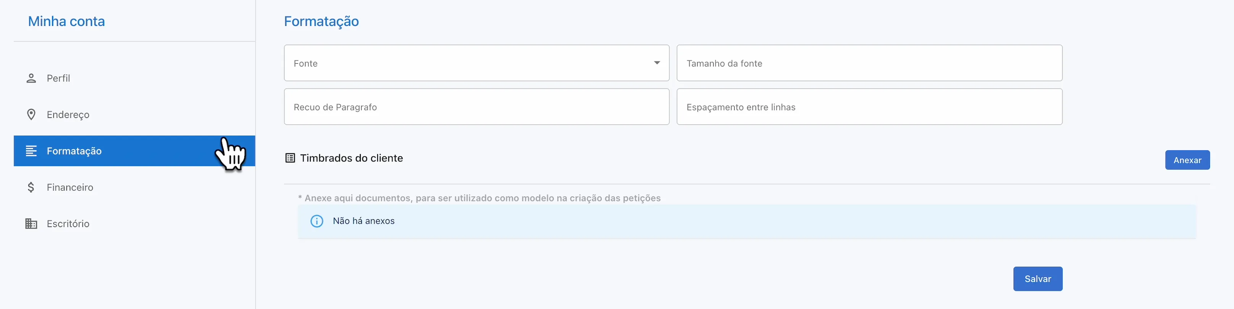Click the Recuo de Paragrafo field
The width and height of the screenshot is (1234, 309).
pos(476,107)
